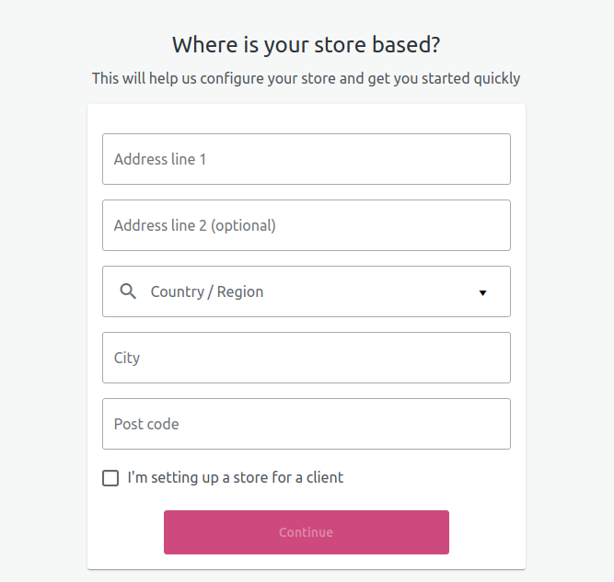Tick the store for a client checkbox
Screen dimensions: 614x582
110,478
